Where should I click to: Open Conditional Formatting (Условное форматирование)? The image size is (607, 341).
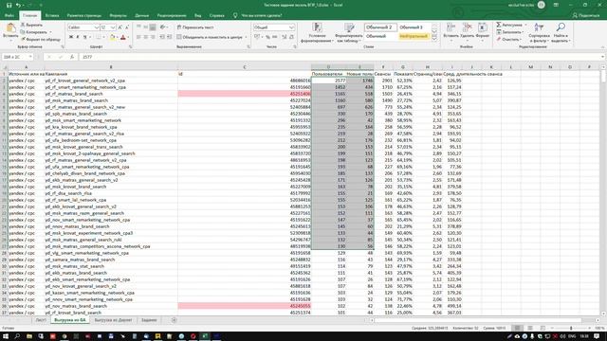tap(317, 32)
